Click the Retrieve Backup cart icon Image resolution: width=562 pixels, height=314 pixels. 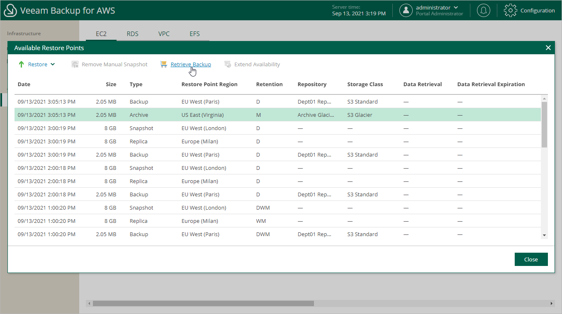(164, 64)
